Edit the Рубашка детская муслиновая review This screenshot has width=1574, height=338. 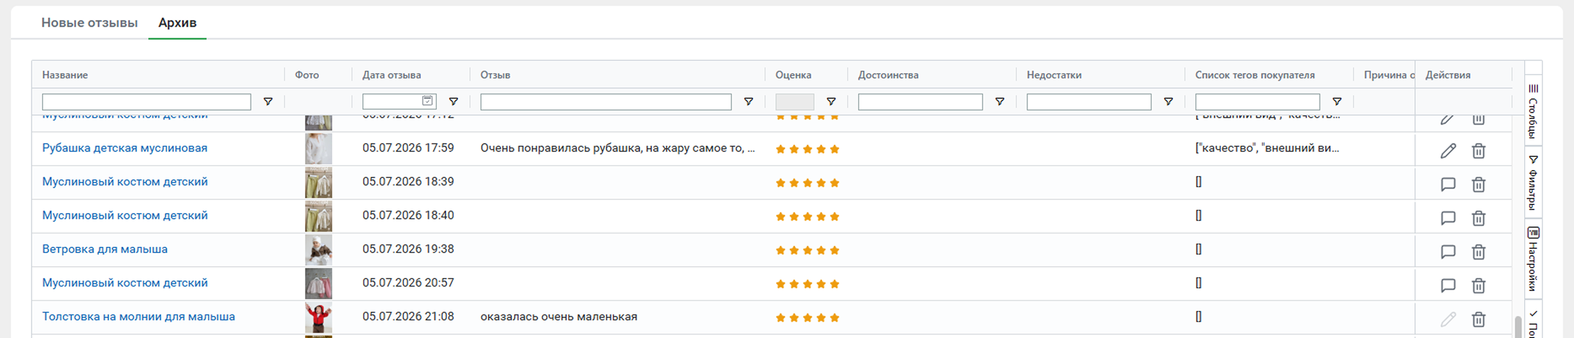pos(1448,150)
